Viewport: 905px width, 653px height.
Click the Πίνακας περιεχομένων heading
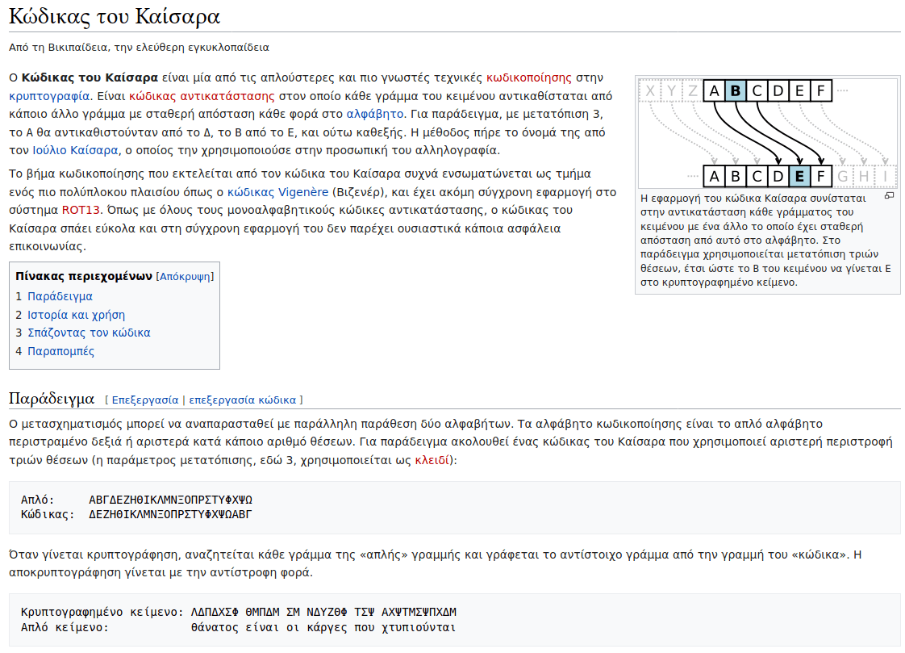pos(84,277)
